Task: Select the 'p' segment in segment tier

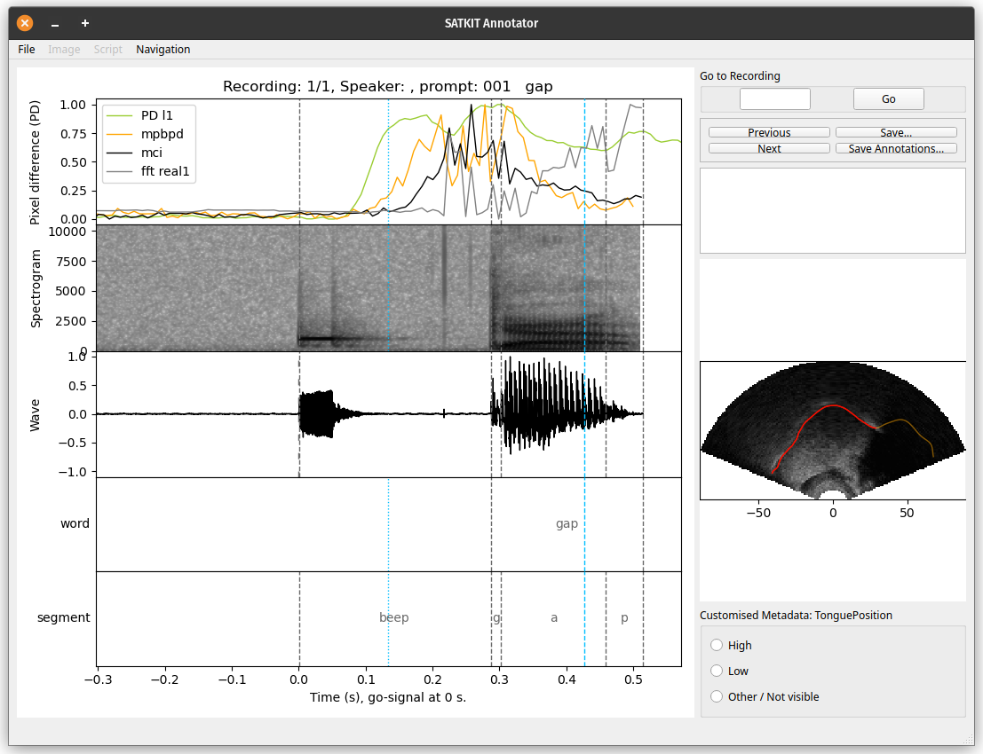Action: coord(624,617)
